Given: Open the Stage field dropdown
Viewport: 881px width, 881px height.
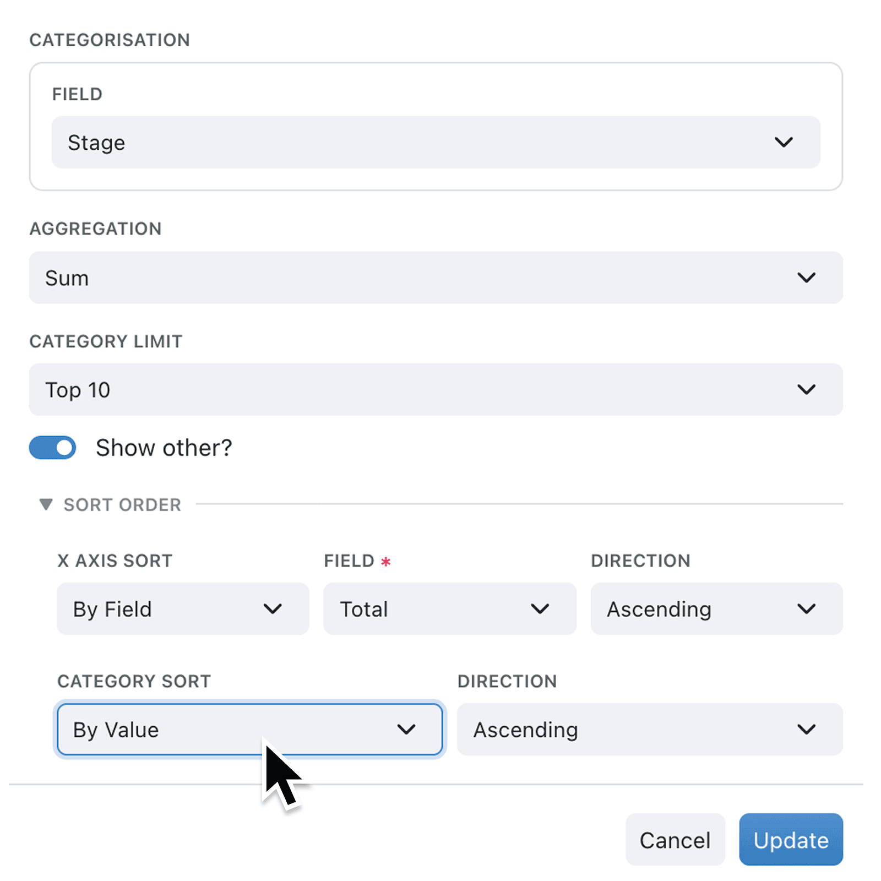Looking at the screenshot, I should (435, 142).
